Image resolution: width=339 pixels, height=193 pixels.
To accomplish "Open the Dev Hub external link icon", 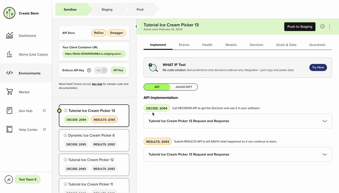I will (x=44, y=111).
